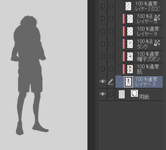Tick the selection box beside 帽子ズボン layer

(111, 56)
